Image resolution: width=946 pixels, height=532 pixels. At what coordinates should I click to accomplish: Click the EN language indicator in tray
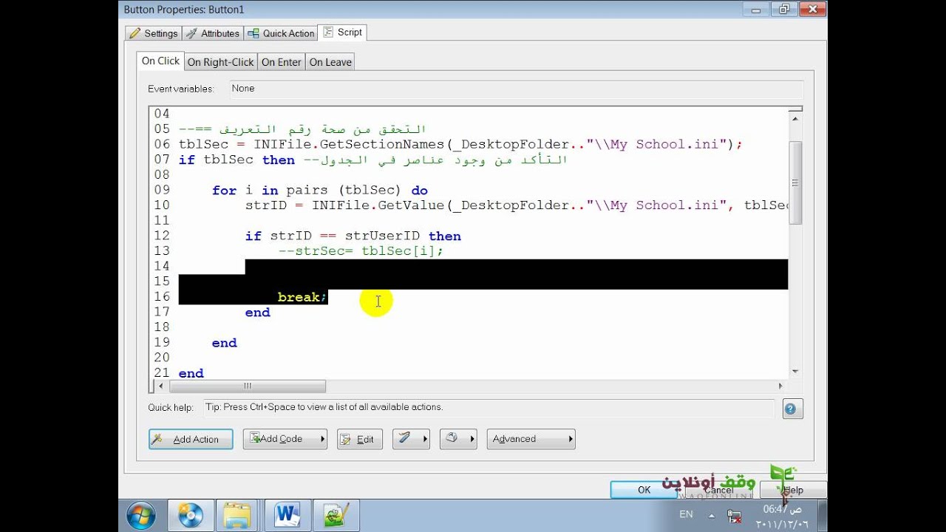click(686, 514)
